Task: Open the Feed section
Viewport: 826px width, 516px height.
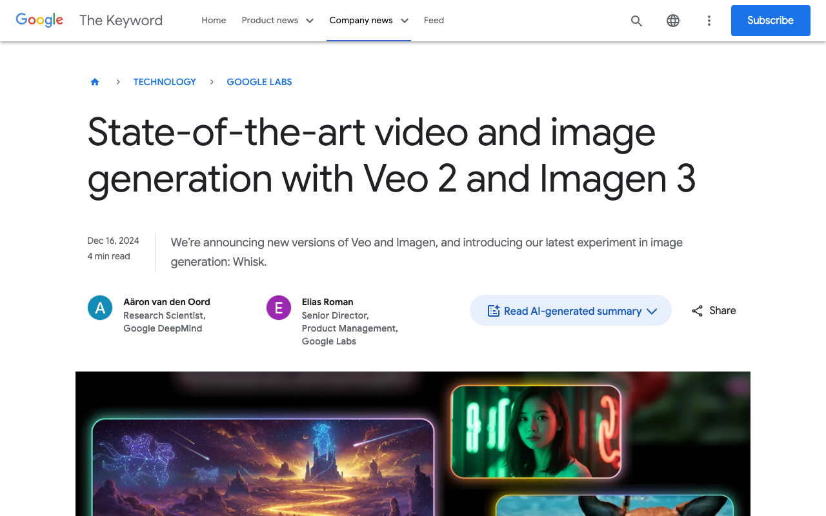Action: point(433,20)
